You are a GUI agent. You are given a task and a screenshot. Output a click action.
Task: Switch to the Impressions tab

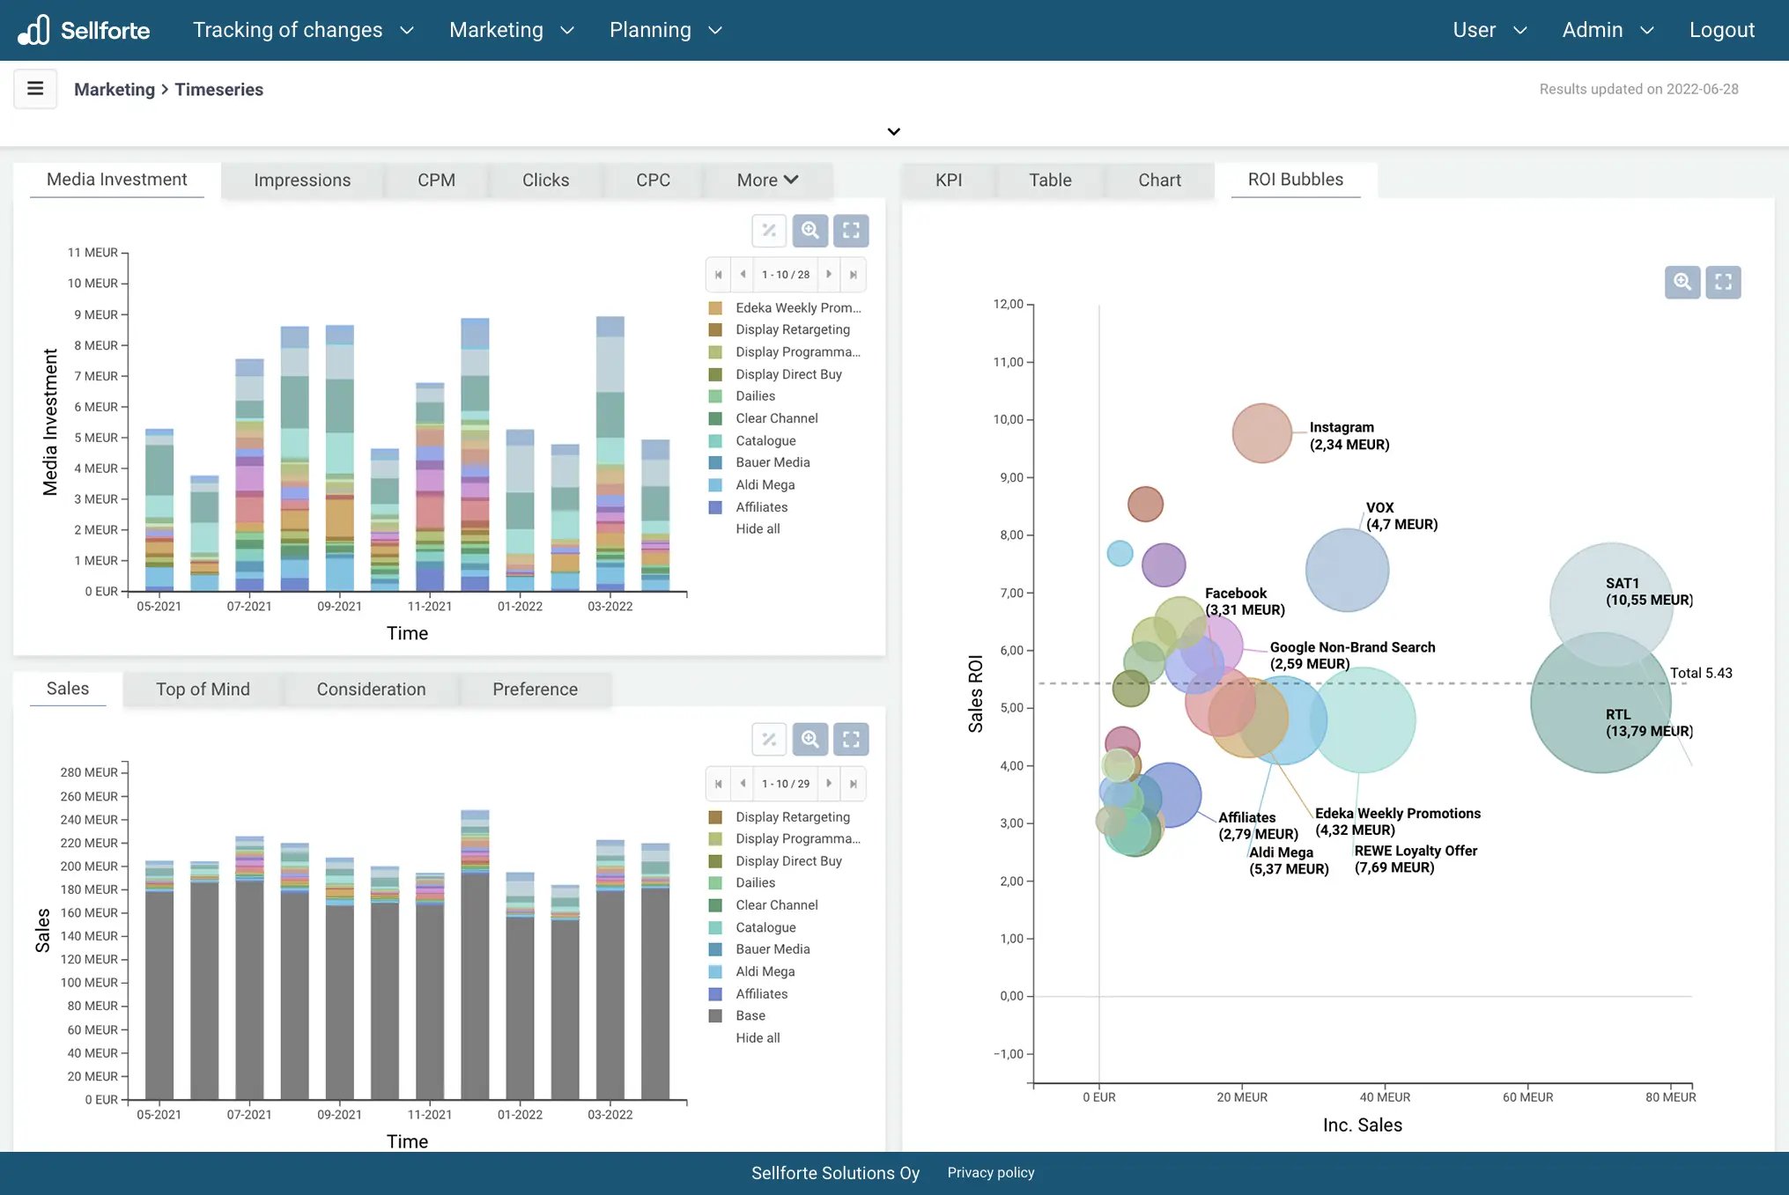[302, 180]
